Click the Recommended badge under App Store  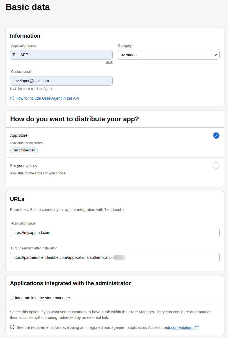point(24,150)
